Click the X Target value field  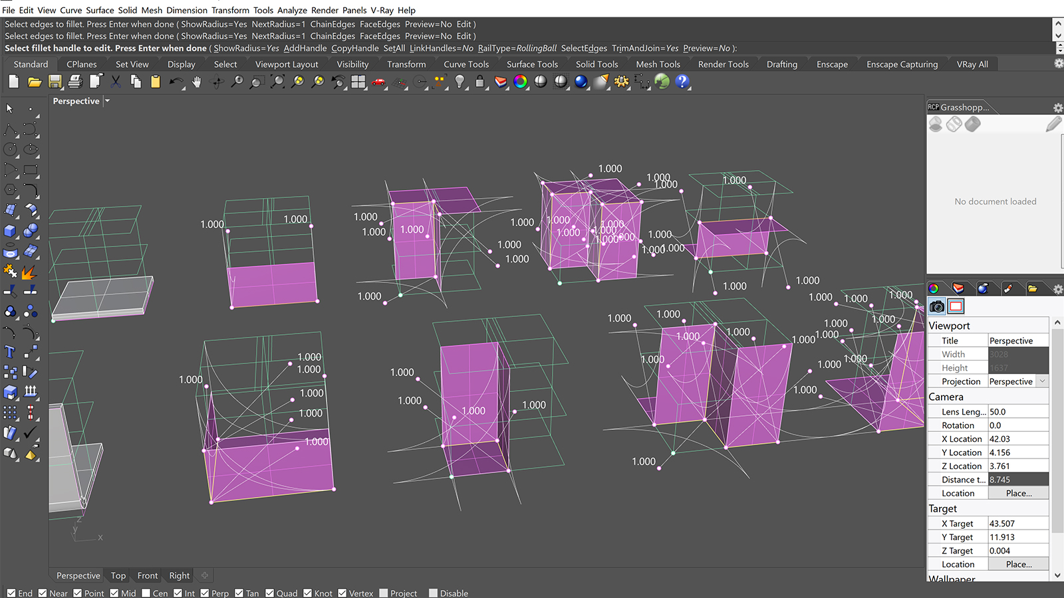click(1018, 524)
